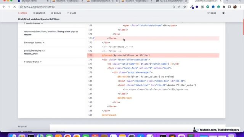This screenshot has width=244, height=137.
Task: Click the green circular extension icon
Action: (x=218, y=7)
